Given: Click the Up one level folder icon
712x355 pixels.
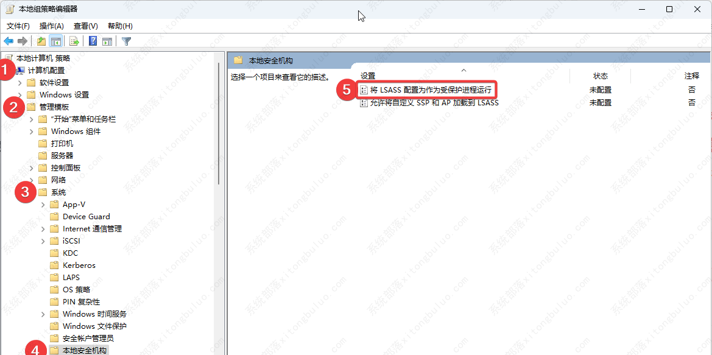Looking at the screenshot, I should (x=41, y=41).
